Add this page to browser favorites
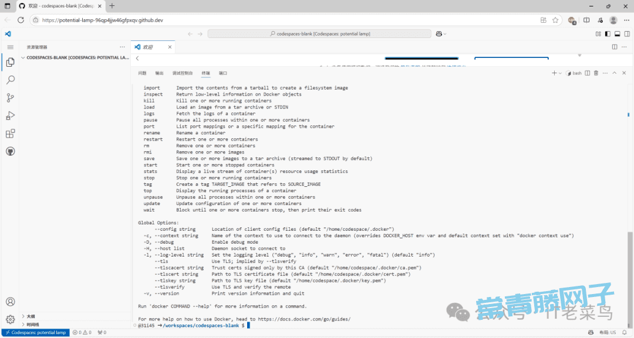This screenshot has width=634, height=338. pyautogui.click(x=555, y=20)
